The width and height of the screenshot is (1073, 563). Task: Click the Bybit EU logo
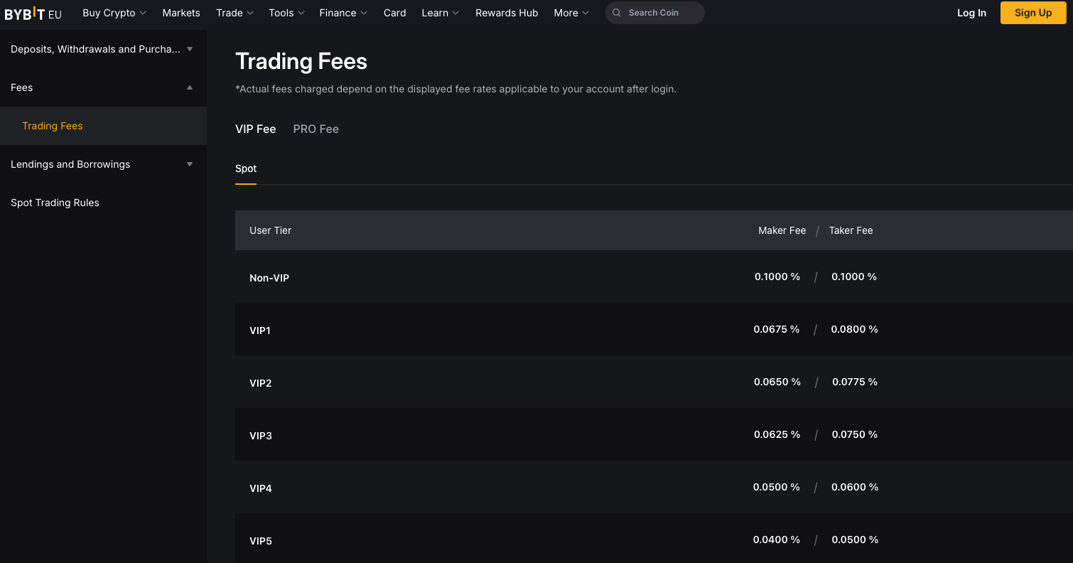click(33, 14)
